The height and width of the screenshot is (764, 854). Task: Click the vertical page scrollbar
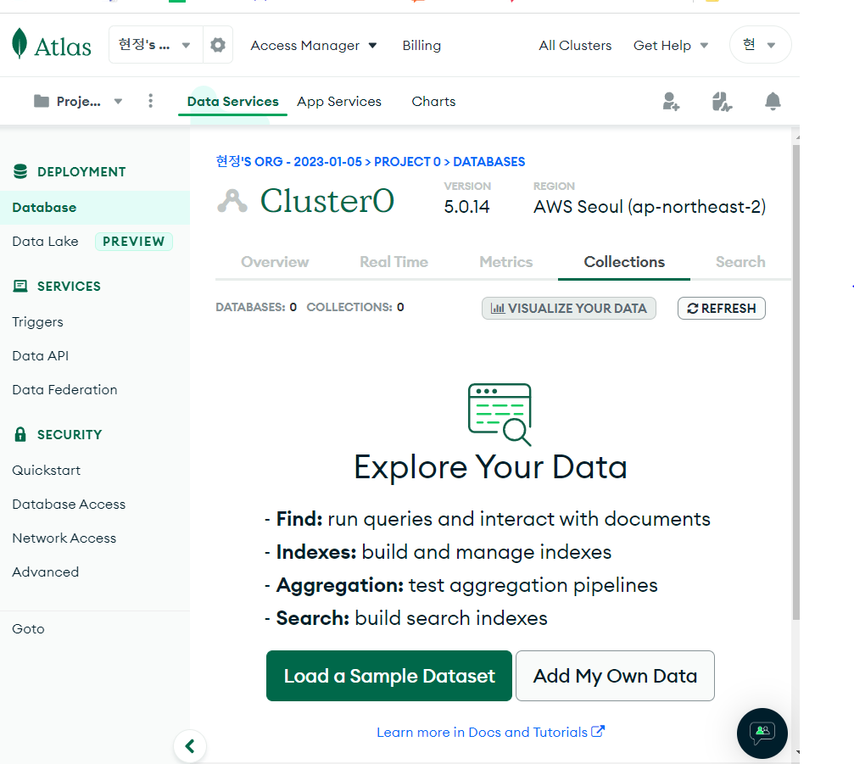point(796,382)
